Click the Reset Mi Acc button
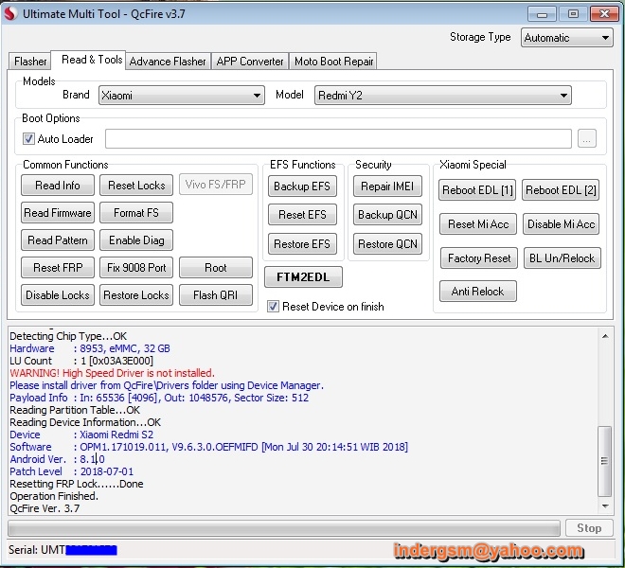 coord(478,224)
